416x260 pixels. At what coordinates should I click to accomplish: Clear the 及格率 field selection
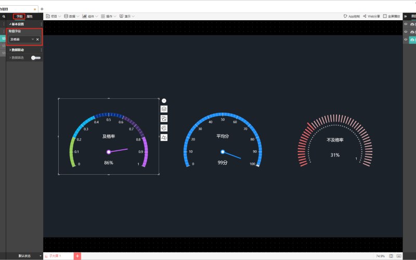pyautogui.click(x=37, y=40)
